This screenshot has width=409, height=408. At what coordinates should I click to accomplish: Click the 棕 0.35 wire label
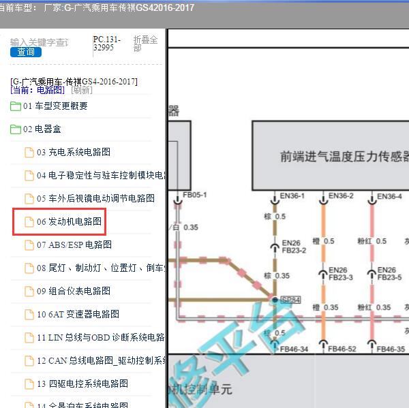277,276
